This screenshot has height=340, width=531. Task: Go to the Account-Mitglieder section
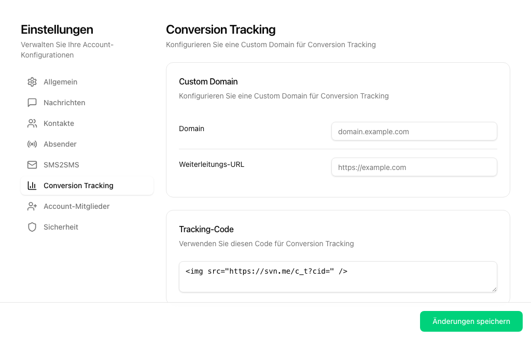point(77,206)
